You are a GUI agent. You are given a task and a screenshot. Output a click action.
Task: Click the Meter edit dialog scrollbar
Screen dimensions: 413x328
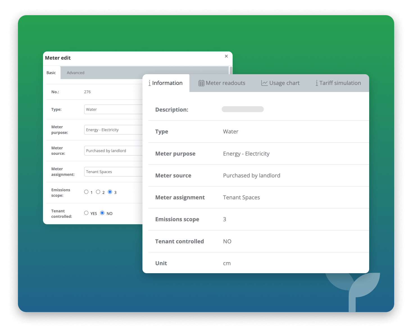point(231,70)
